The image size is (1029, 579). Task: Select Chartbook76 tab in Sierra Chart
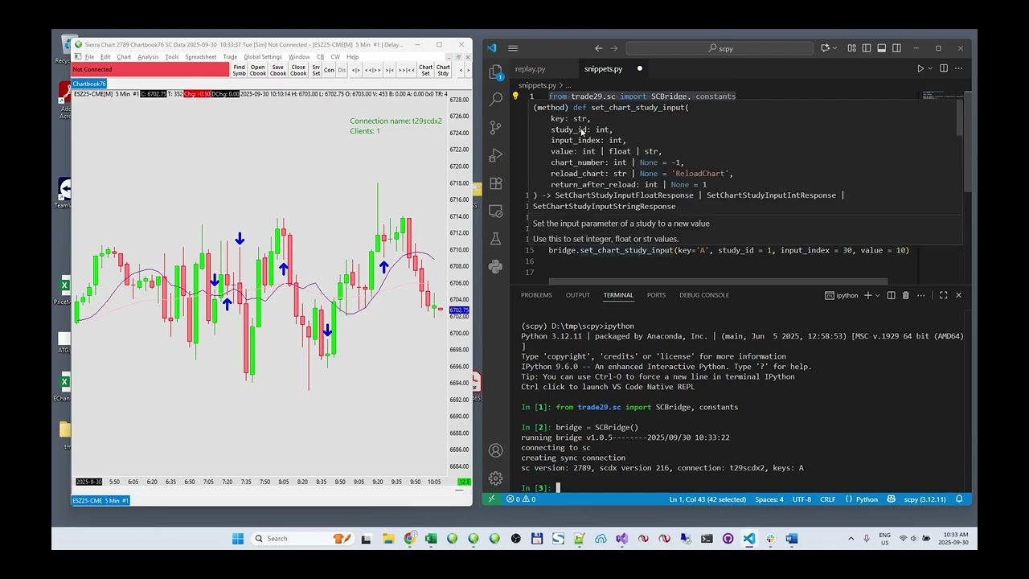(89, 84)
